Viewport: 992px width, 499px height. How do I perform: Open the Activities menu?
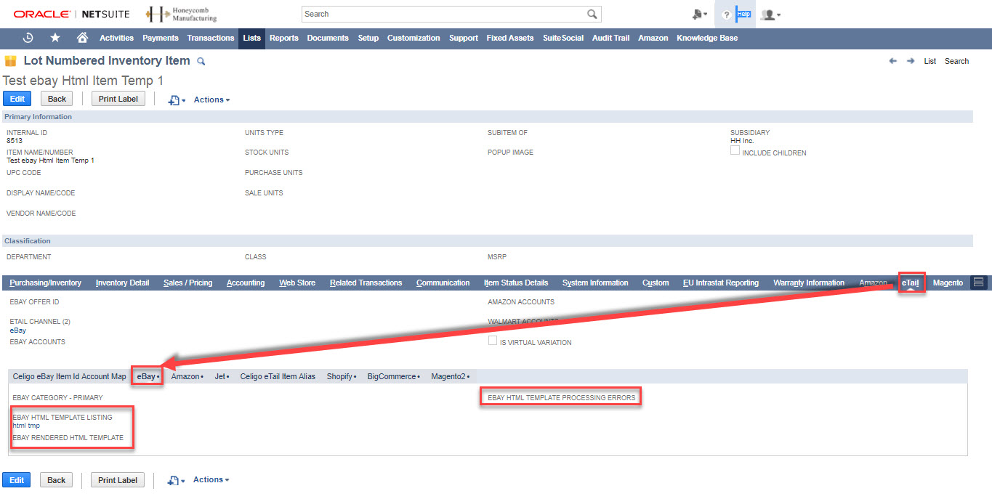117,38
